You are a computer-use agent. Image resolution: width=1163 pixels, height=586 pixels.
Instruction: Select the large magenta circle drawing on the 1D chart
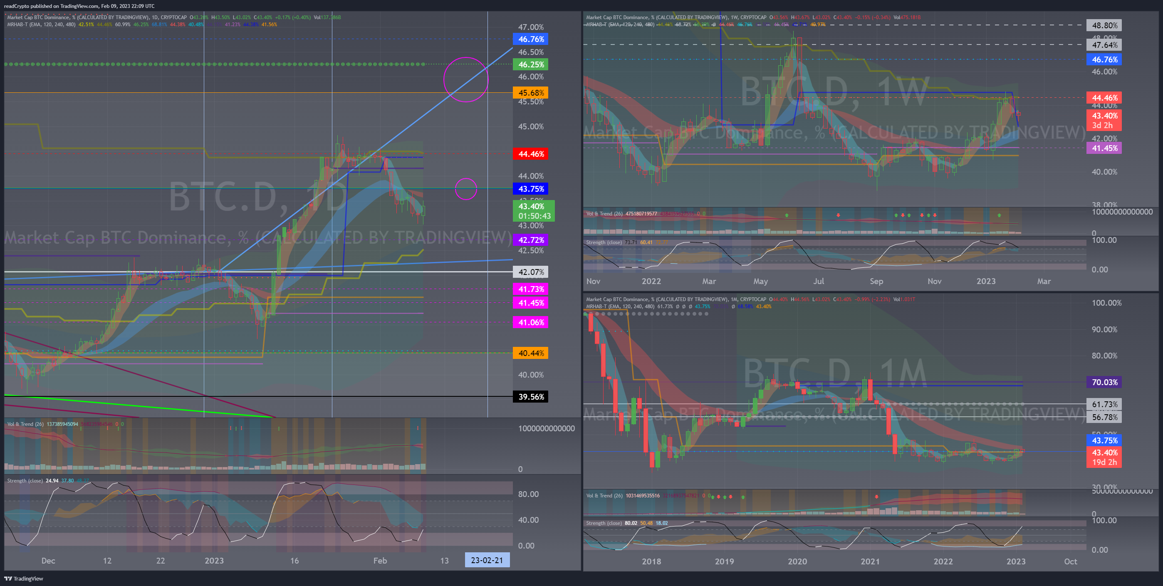point(465,79)
